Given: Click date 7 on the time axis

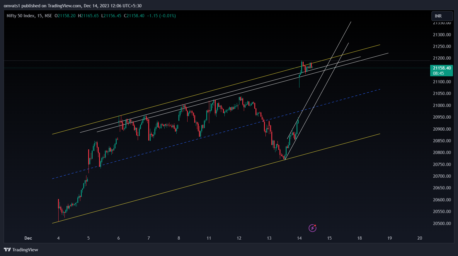Looking at the screenshot, I should 149,238.
